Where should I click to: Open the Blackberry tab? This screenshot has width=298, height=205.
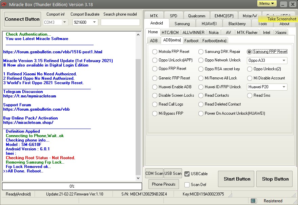coord(237,24)
